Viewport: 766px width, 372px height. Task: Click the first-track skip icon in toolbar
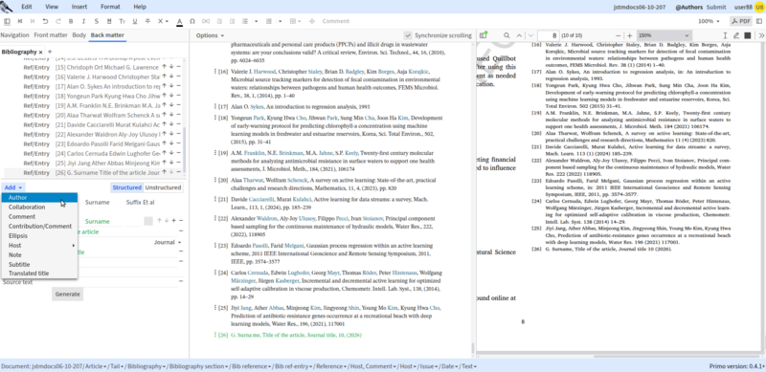coord(20,21)
